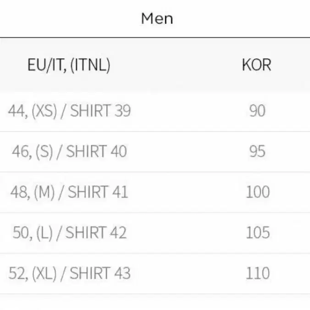This screenshot has width=310, height=310.
Task: Click the KOR size 105 value
Action: (258, 232)
